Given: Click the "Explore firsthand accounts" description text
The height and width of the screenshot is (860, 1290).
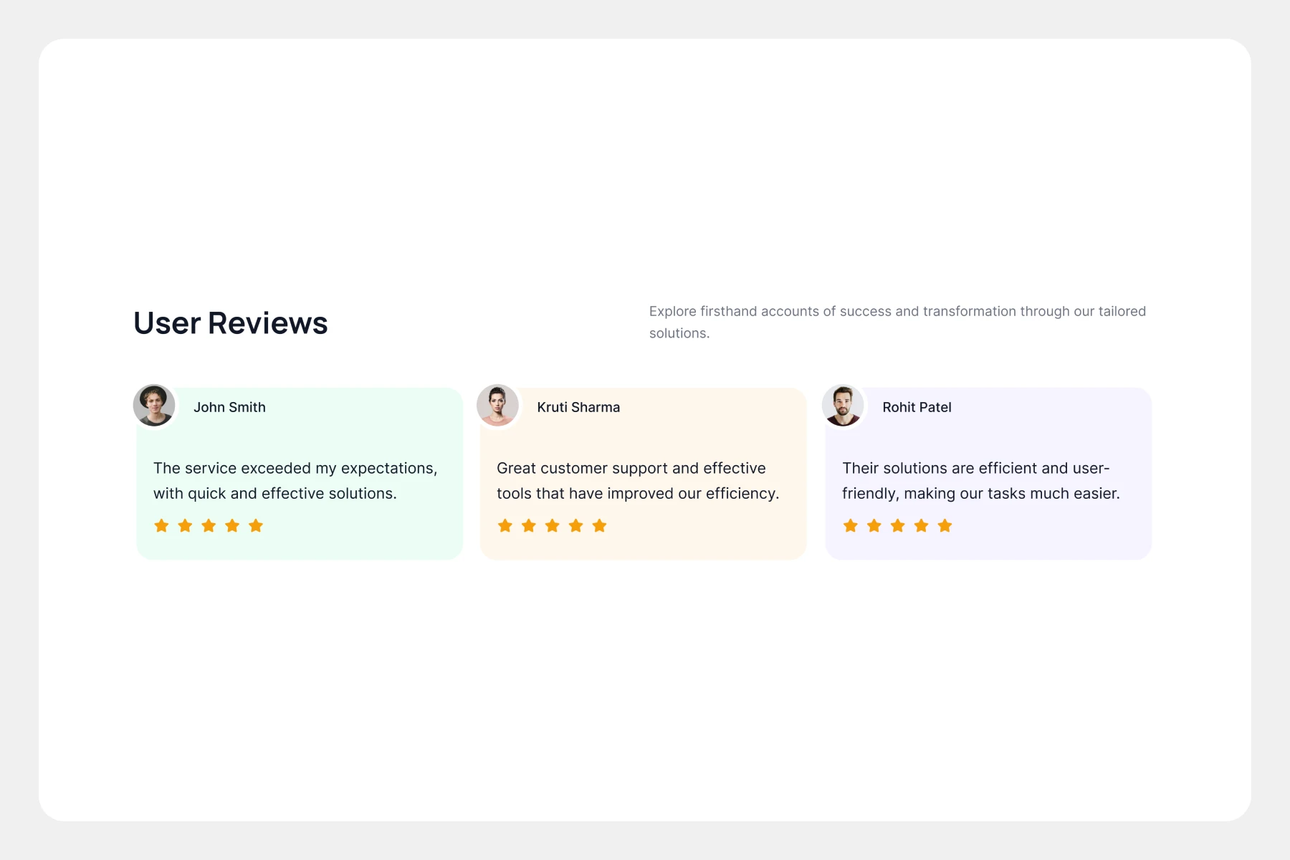Looking at the screenshot, I should coord(897,322).
